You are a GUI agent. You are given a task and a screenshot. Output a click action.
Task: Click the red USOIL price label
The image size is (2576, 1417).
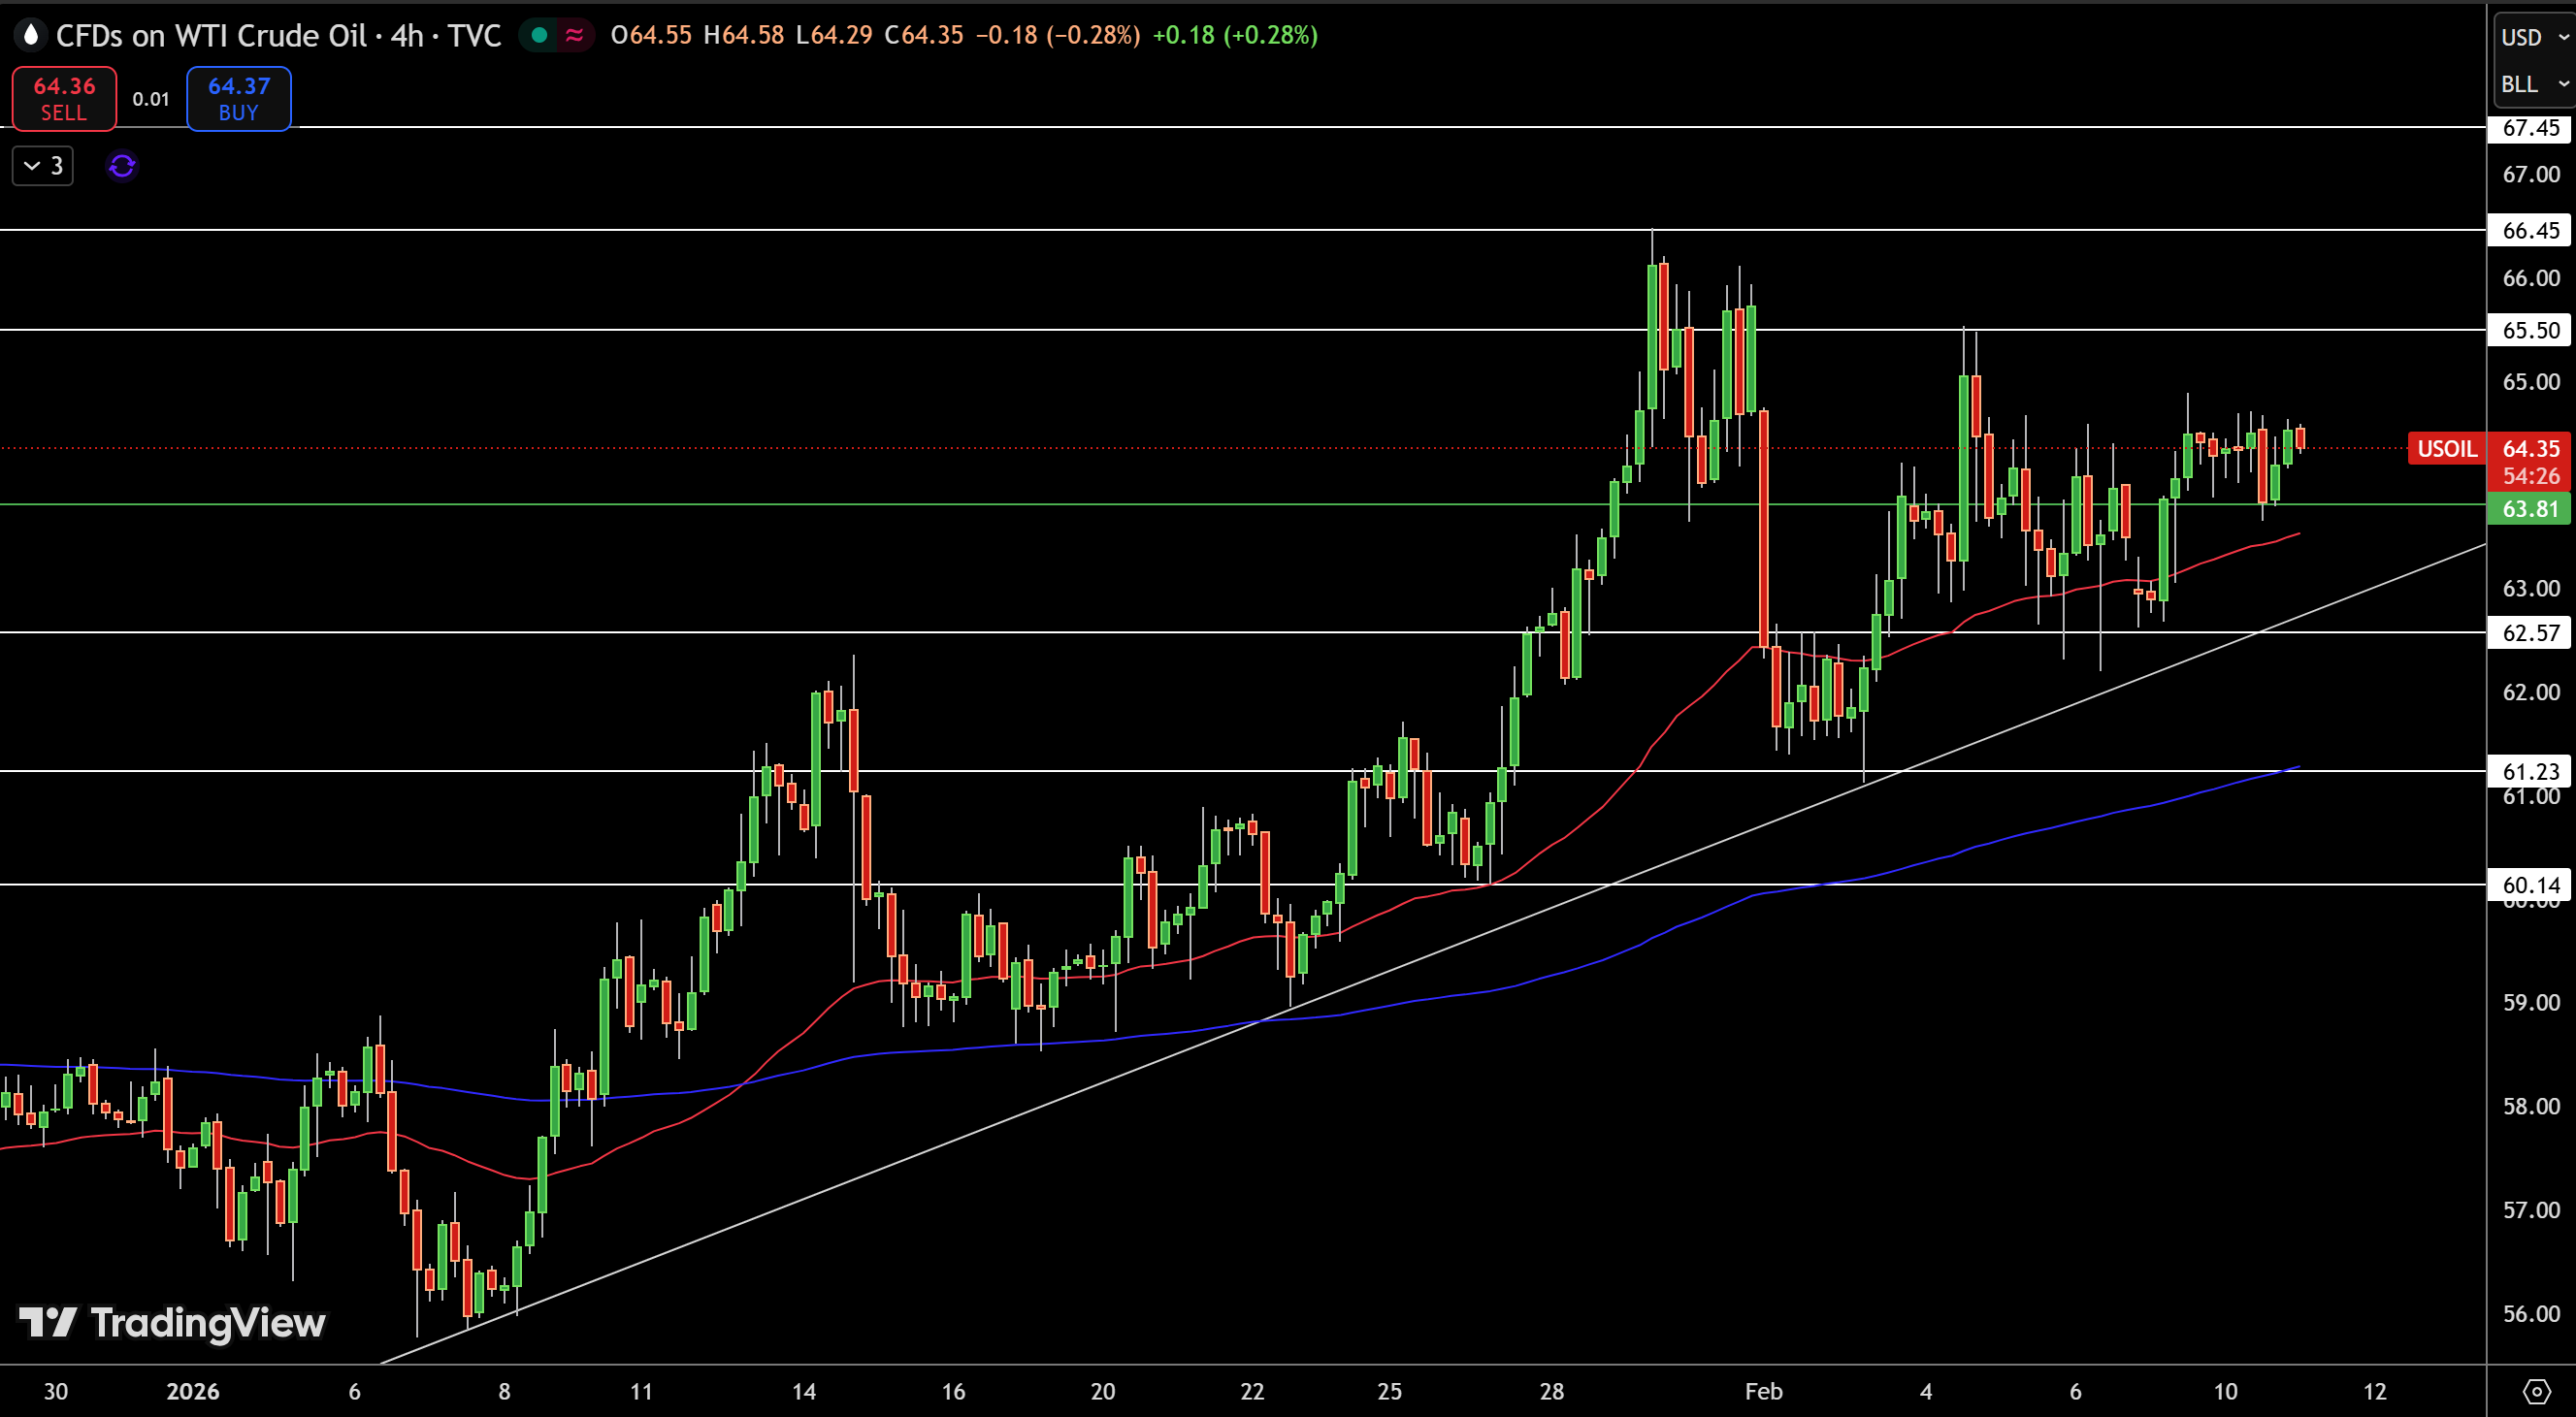click(x=2447, y=449)
